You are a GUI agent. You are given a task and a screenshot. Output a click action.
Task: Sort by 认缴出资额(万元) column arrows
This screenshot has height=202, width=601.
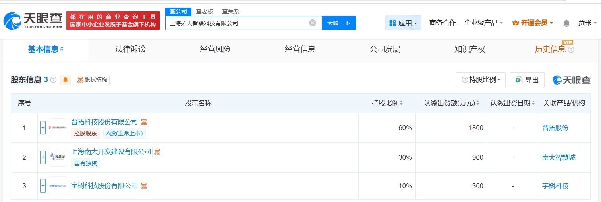[x=477, y=103]
